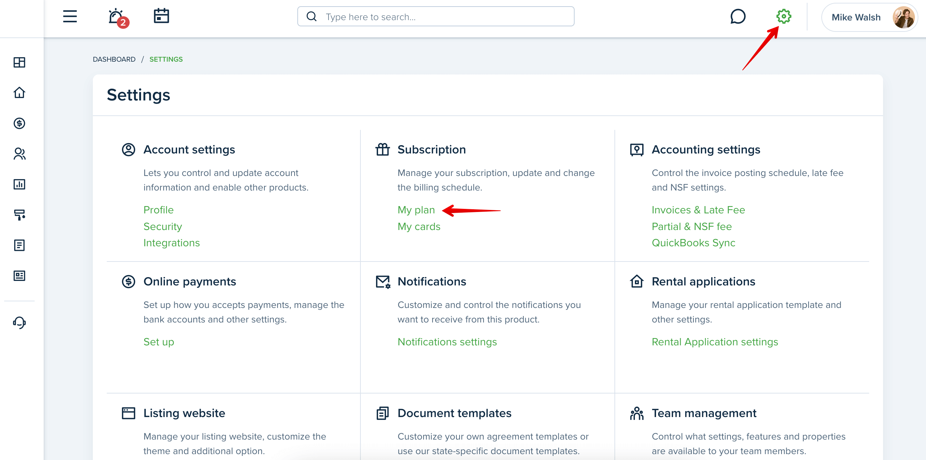The image size is (926, 460).
Task: Click the Rental applications house icon
Action: pyautogui.click(x=637, y=281)
